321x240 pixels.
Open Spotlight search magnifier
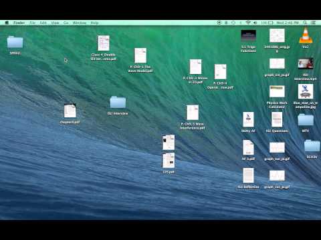click(x=305, y=23)
